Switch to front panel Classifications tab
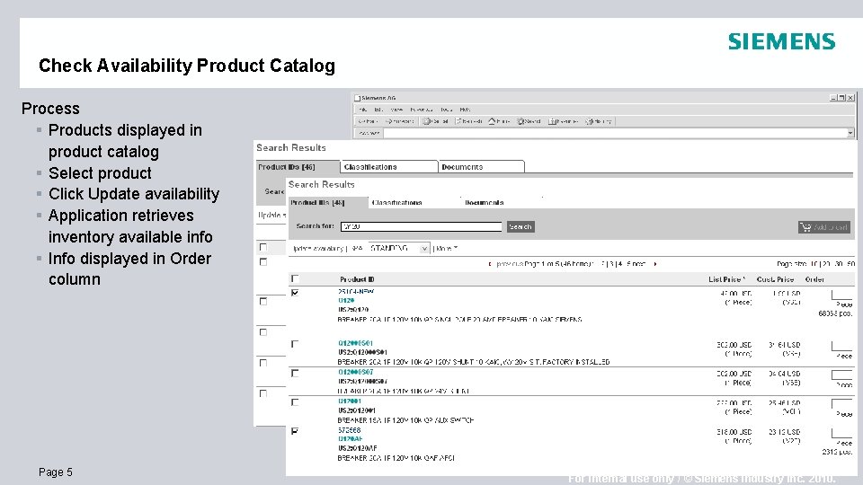Screen dimensions: 863x485 pyautogui.click(x=396, y=202)
